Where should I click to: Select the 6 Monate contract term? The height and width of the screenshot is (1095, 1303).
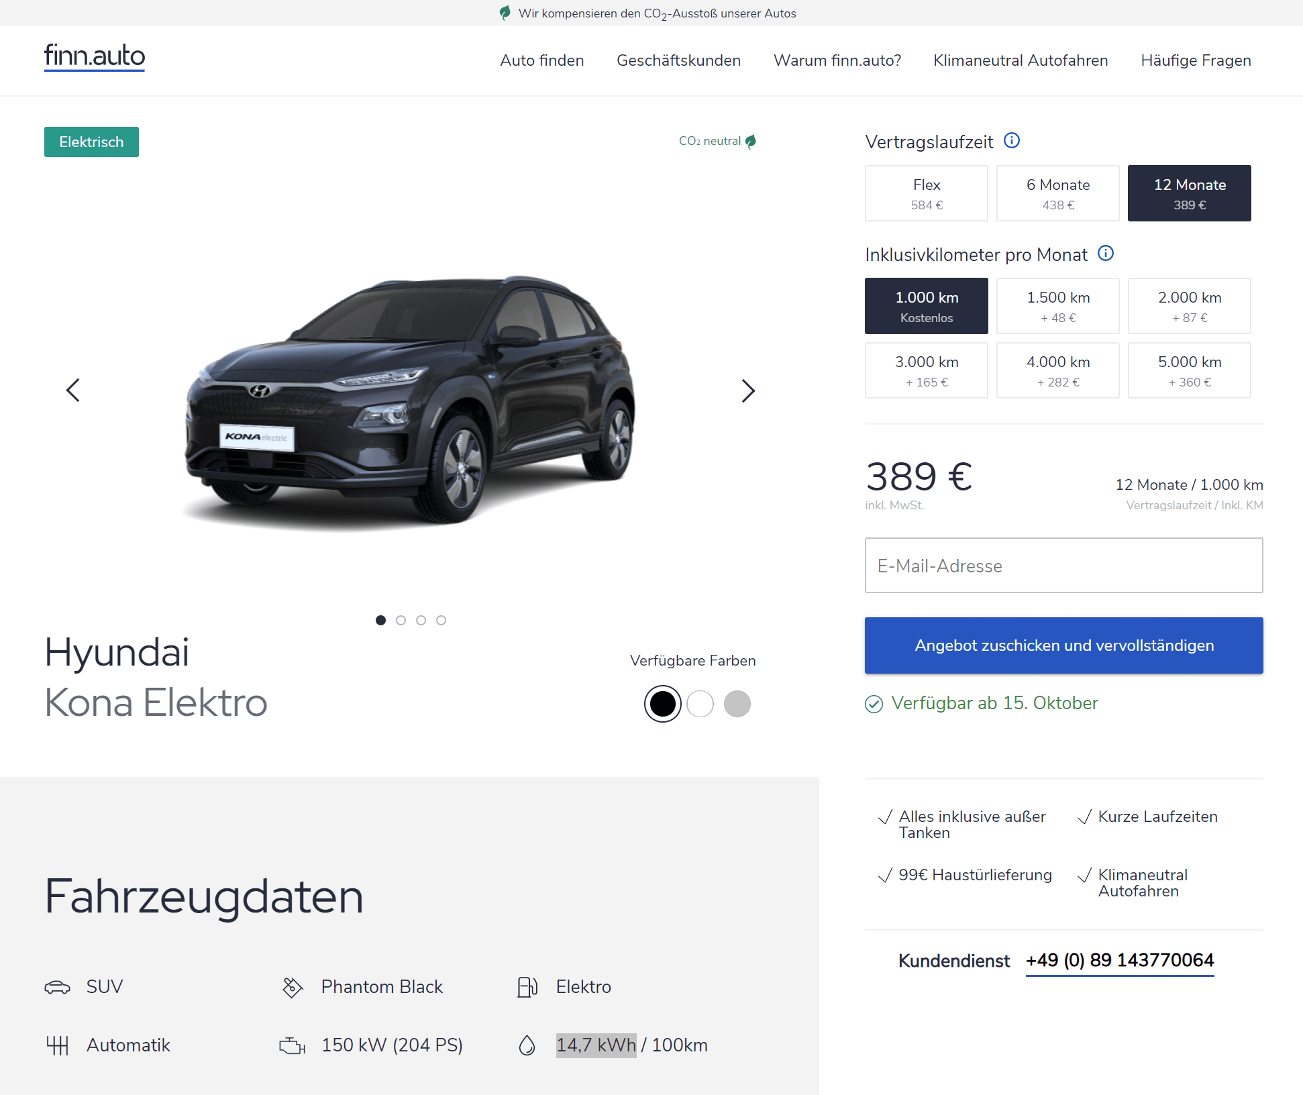pos(1058,193)
